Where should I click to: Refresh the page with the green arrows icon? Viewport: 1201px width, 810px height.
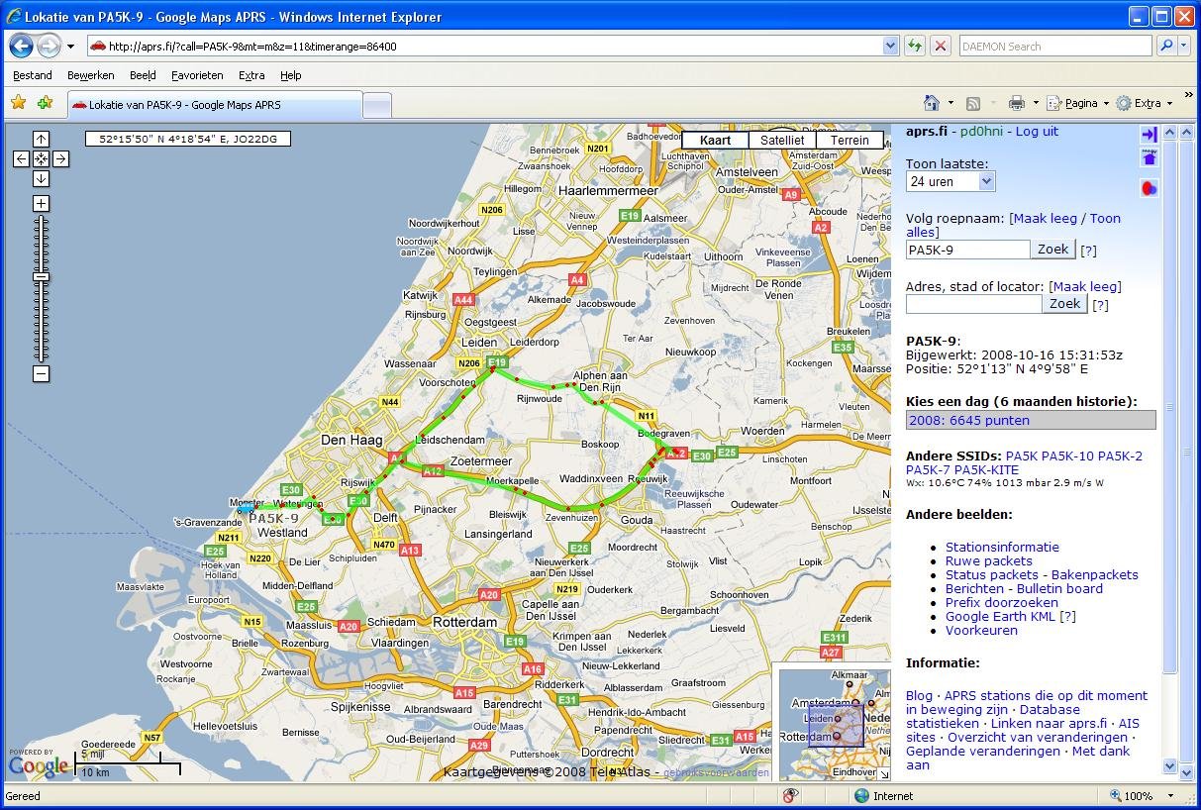(x=914, y=47)
